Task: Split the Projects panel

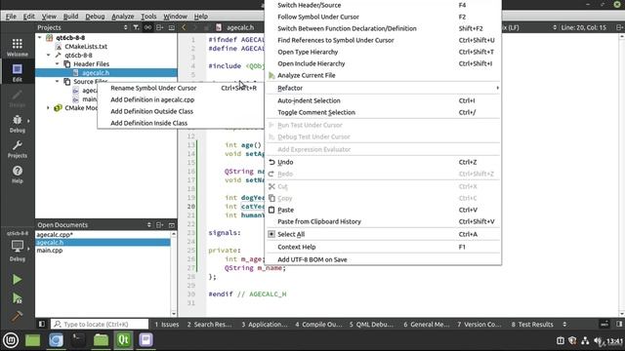Action: [x=160, y=27]
